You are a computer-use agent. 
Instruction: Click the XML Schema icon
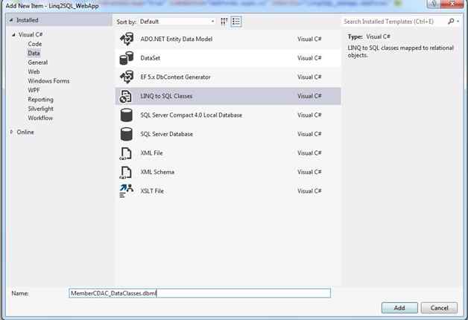tap(126, 173)
